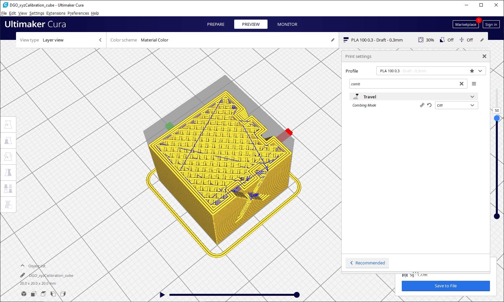Open the View menu
Viewport: 504px width, 302px height.
23,13
